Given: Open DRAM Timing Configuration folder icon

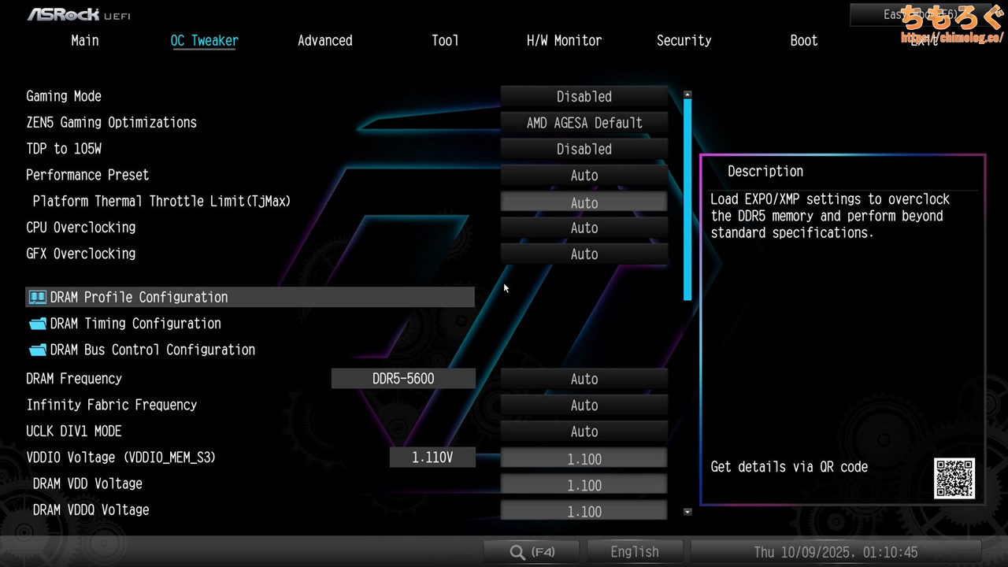Looking at the screenshot, I should (x=37, y=324).
